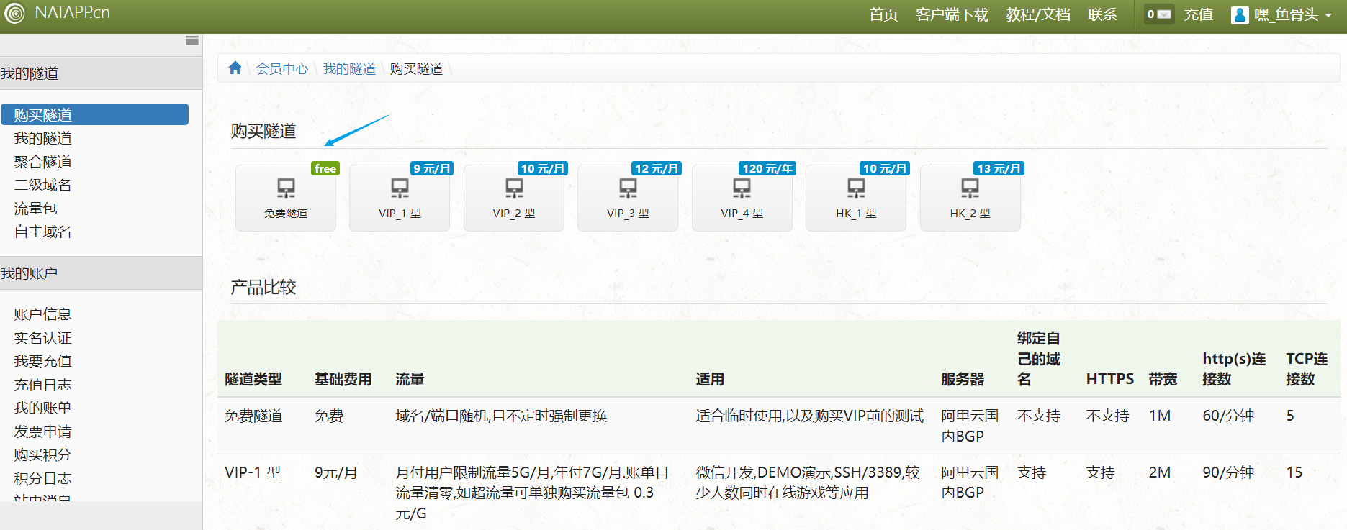Click the 基础费用 column header
The image size is (1347, 530).
(x=343, y=379)
